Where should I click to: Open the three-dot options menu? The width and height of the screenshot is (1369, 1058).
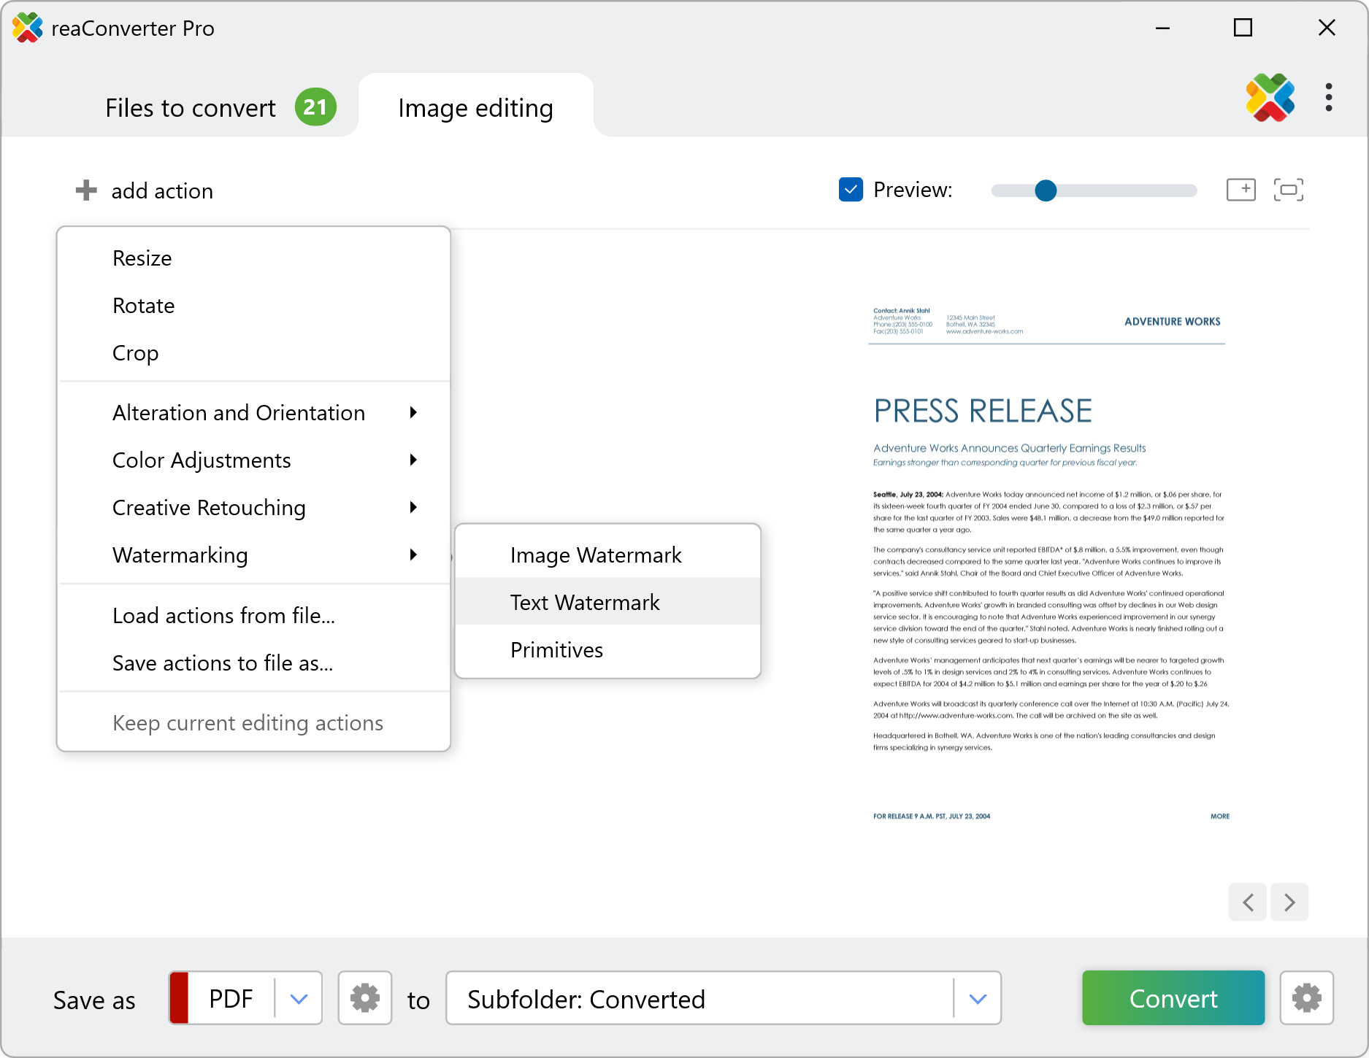tap(1328, 98)
